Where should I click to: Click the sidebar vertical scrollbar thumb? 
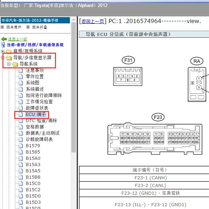73,87
